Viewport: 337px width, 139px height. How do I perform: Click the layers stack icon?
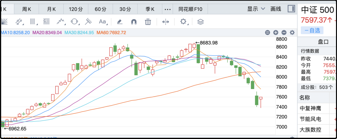click(x=200, y=22)
